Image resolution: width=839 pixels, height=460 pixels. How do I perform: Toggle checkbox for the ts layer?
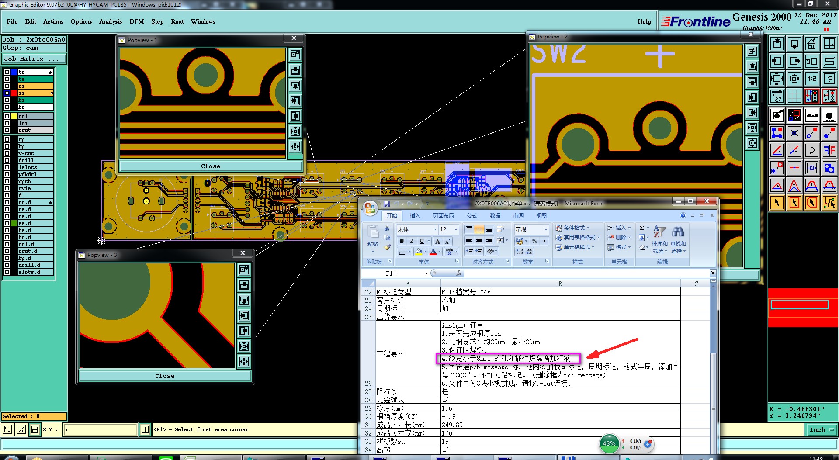coord(7,79)
